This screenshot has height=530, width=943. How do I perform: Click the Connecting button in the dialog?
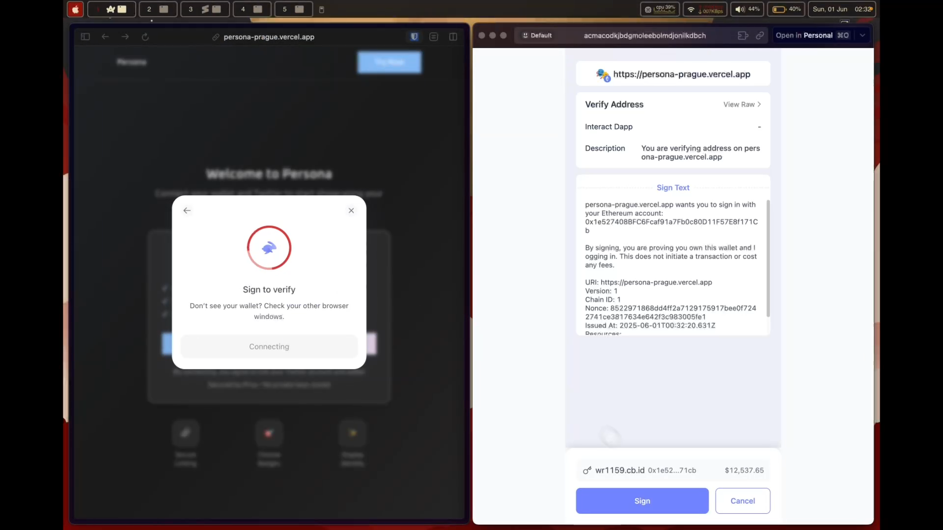click(x=269, y=346)
